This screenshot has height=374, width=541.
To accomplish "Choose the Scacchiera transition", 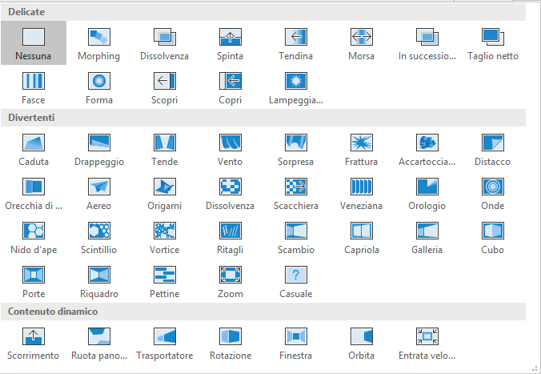I will tap(295, 193).
